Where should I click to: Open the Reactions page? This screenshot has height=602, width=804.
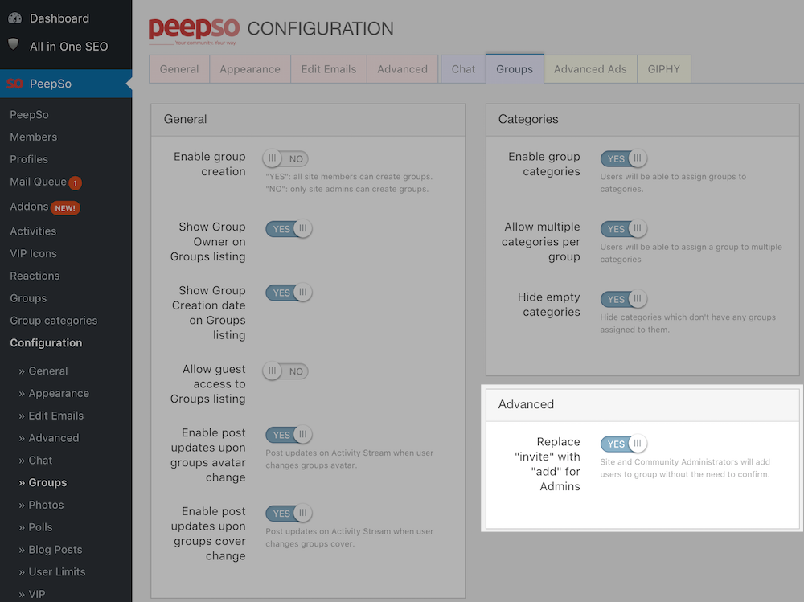click(x=35, y=276)
